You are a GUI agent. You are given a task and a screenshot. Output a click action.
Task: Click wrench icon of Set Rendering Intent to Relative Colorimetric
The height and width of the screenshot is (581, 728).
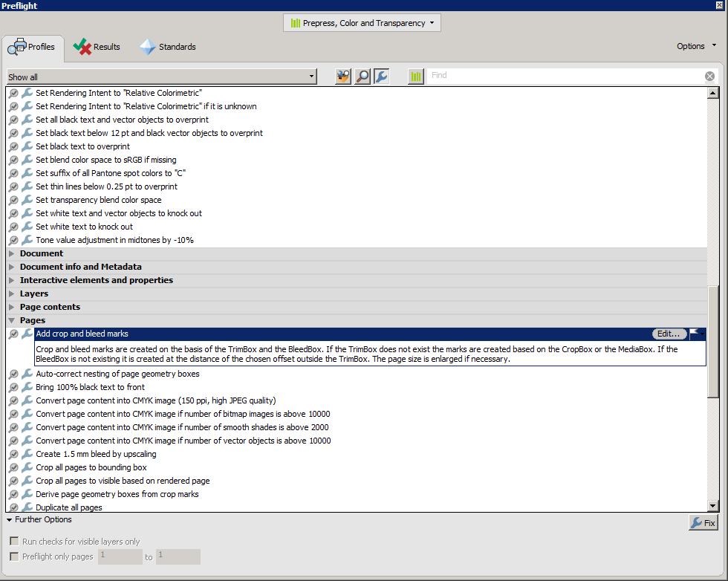tap(27, 93)
